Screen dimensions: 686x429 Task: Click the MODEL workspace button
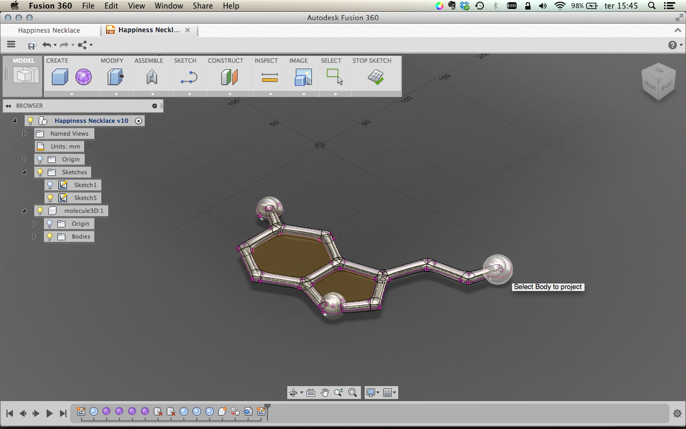tap(24, 75)
